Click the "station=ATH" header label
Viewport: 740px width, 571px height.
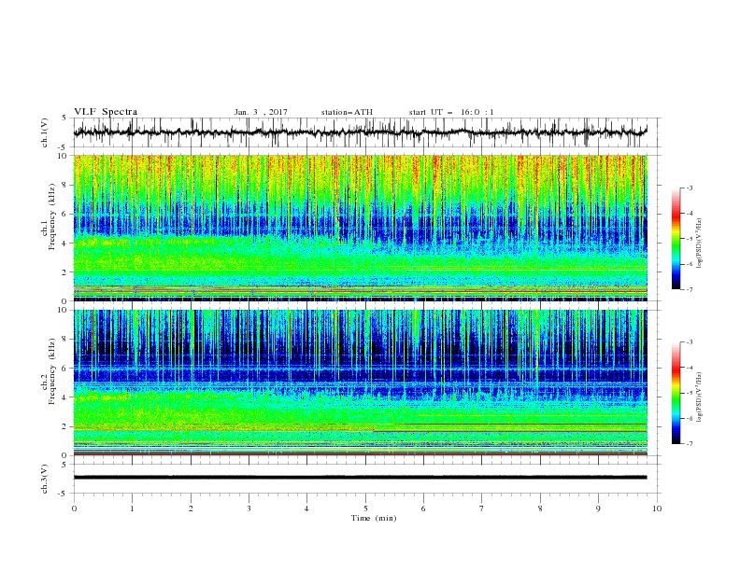(x=347, y=112)
